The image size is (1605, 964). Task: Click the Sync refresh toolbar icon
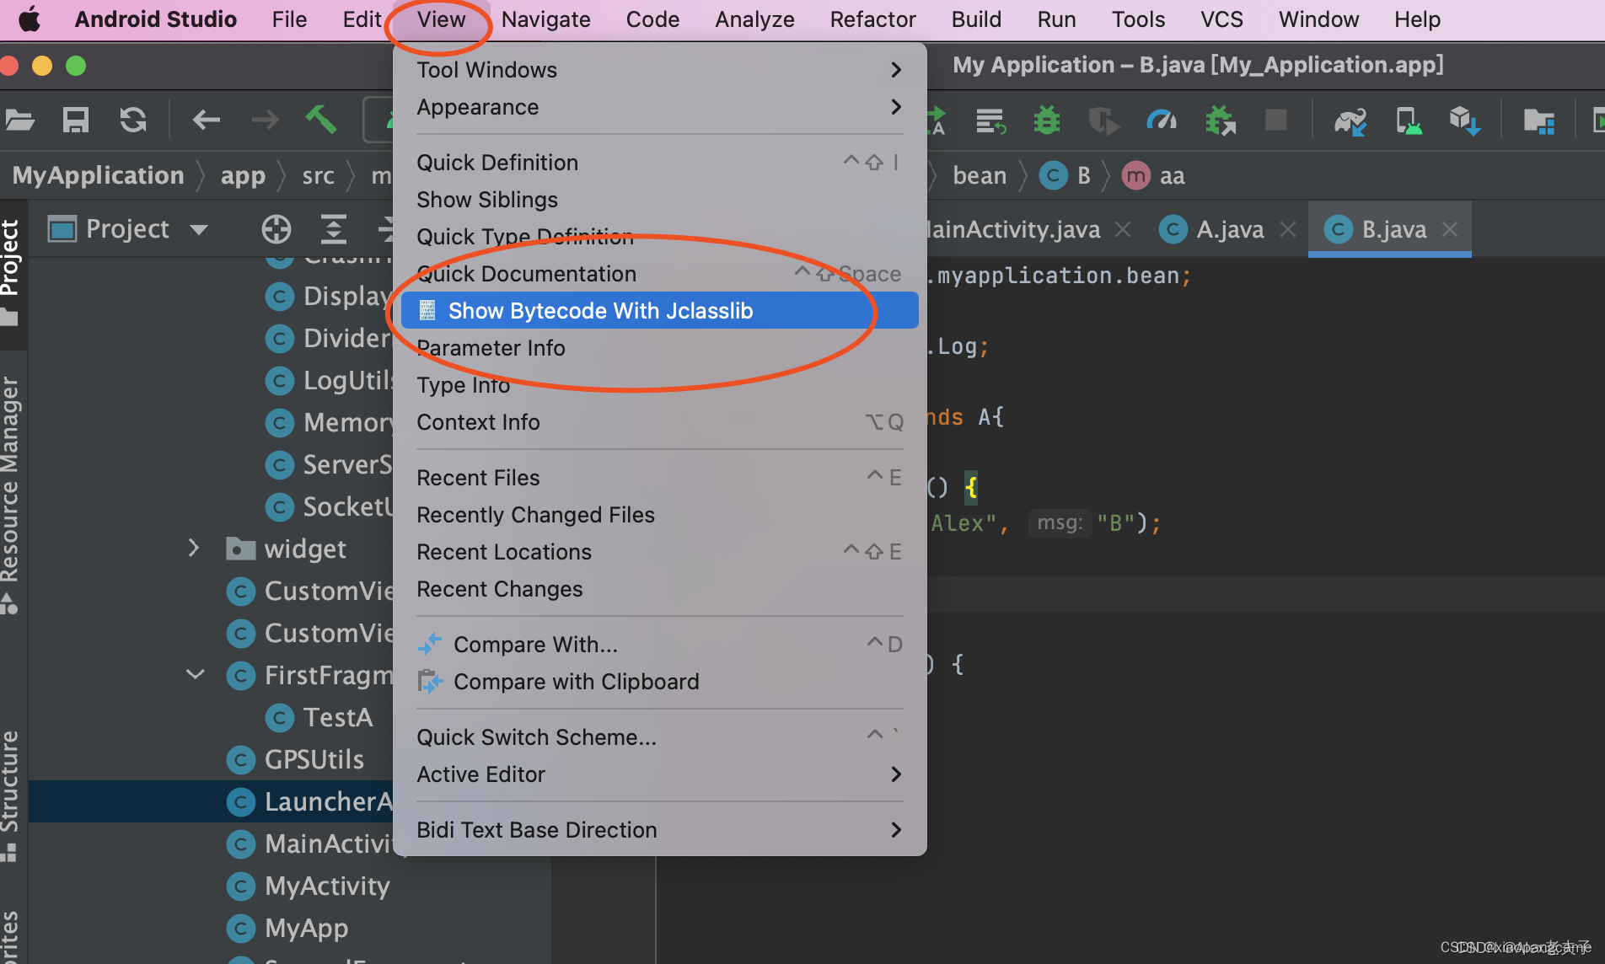(x=132, y=121)
